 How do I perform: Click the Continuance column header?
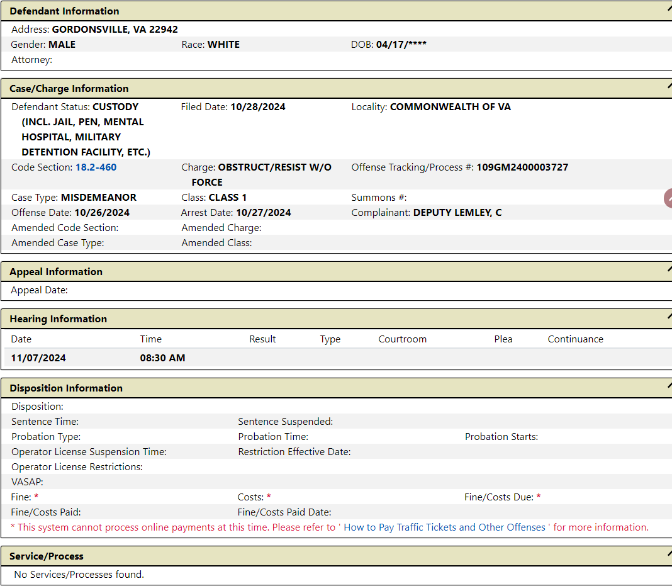576,339
